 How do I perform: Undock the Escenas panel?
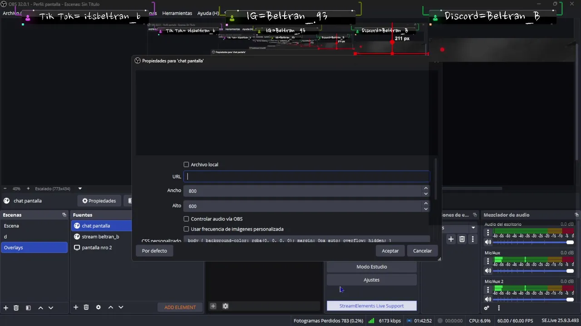pos(64,215)
